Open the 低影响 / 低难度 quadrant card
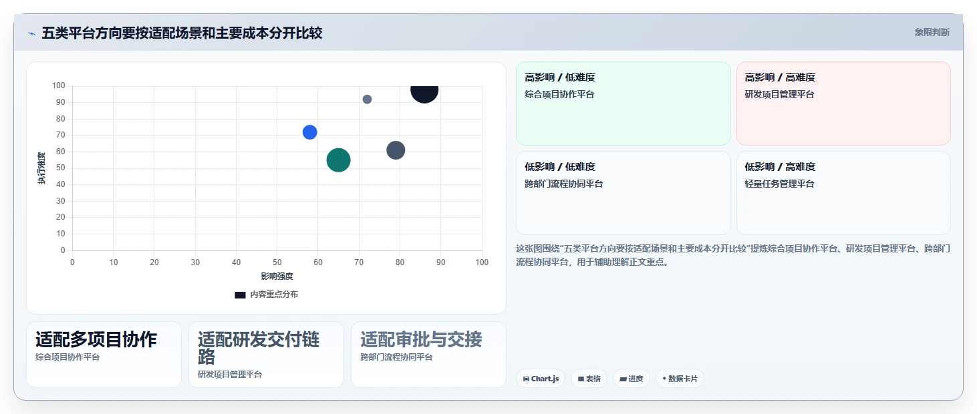 tap(623, 193)
